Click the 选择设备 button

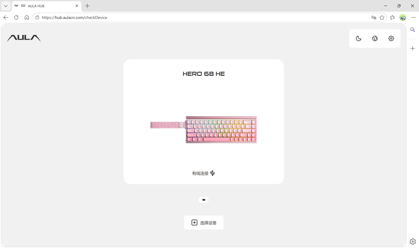point(204,222)
